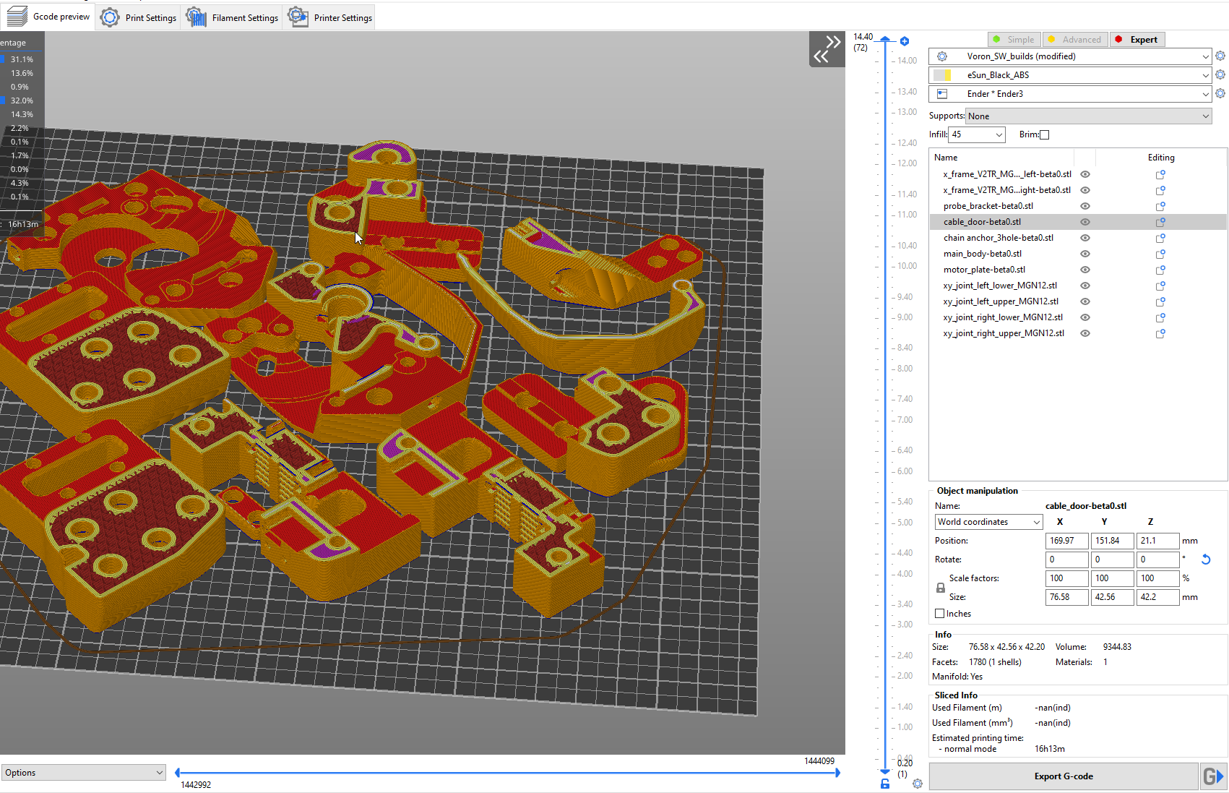The image size is (1229, 793).
Task: Click the vertical layer slider top thumb
Action: point(885,40)
